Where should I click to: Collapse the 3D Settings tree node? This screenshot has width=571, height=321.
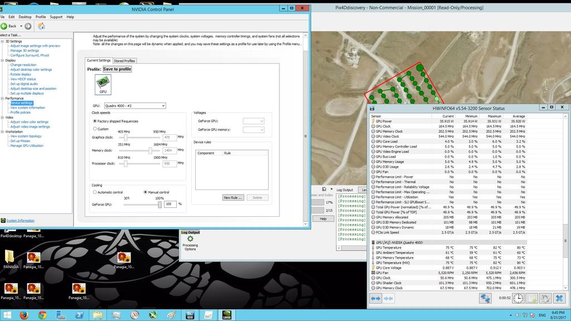click(x=3, y=41)
